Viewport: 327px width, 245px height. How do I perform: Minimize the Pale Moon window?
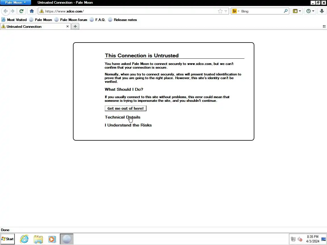[313, 3]
